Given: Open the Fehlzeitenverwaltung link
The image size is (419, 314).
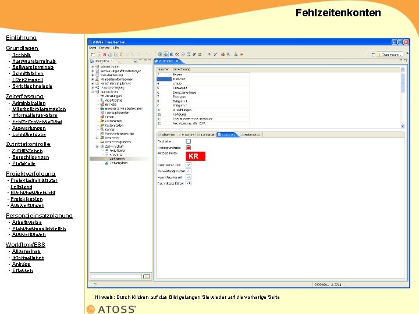Looking at the screenshot, I should [x=37, y=122].
